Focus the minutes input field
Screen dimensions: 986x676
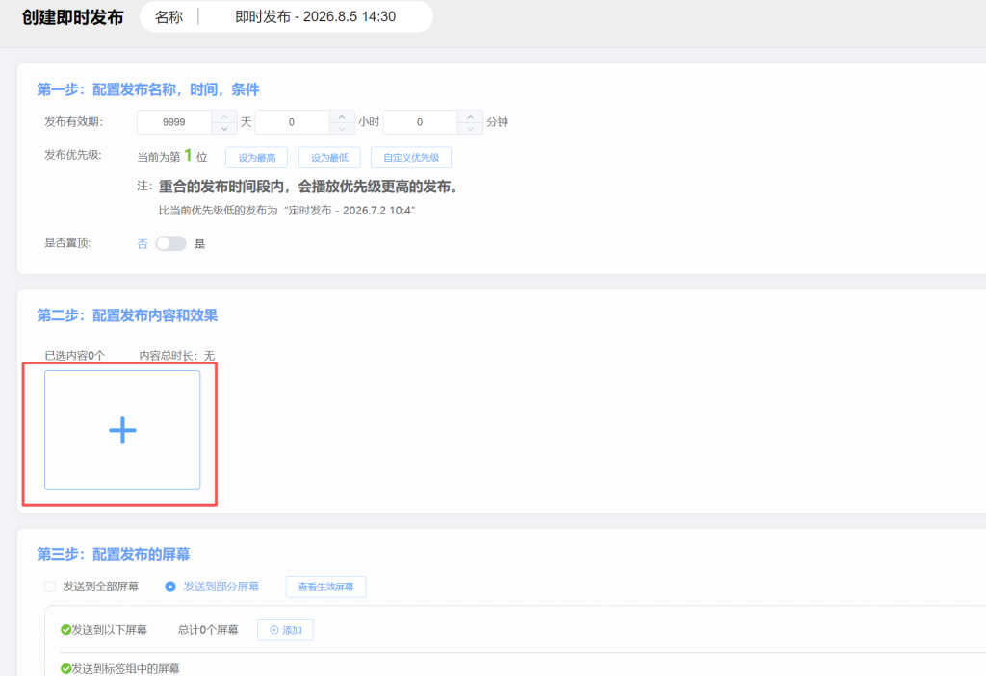[x=421, y=122]
